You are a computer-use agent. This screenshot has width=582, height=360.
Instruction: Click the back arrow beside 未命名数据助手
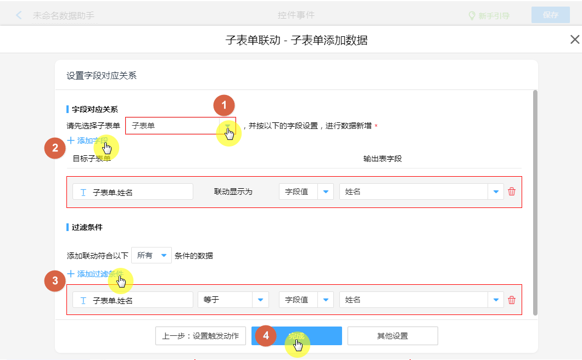[x=19, y=15]
